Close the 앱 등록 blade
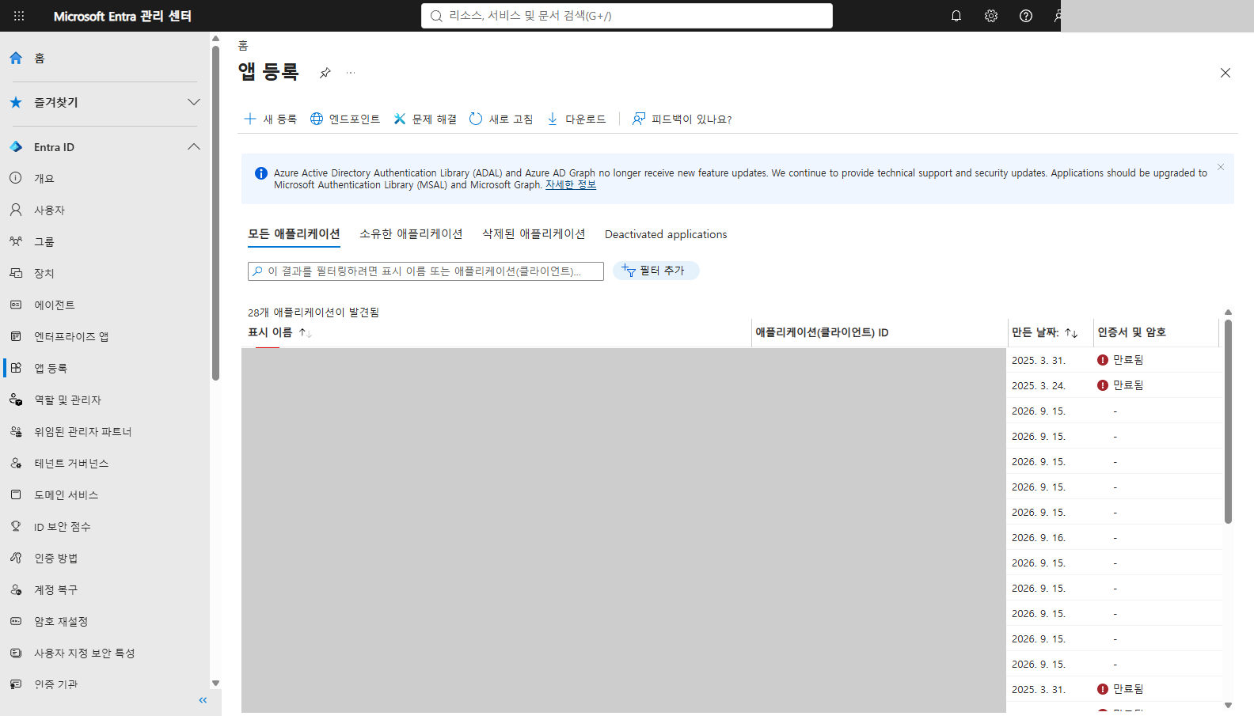The height and width of the screenshot is (716, 1254). [1225, 73]
